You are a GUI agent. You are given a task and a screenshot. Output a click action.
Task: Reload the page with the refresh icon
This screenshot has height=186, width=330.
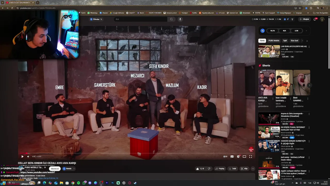pos(12,8)
